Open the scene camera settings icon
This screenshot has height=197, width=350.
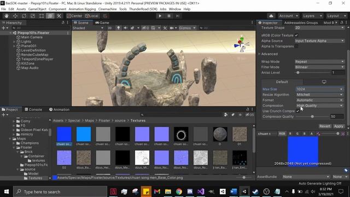[x=172, y=28]
